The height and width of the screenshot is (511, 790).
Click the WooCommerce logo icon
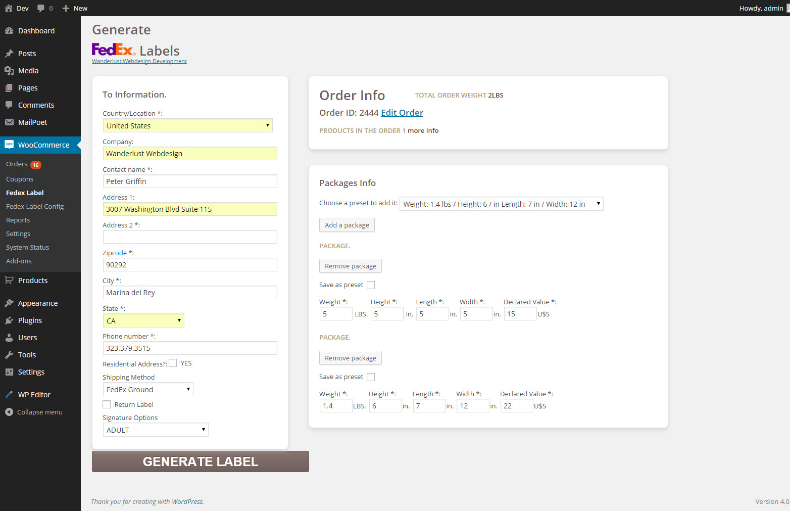tap(9, 145)
